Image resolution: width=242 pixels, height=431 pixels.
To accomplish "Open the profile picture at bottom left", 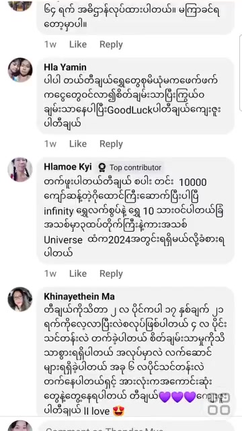I will 20,426.
